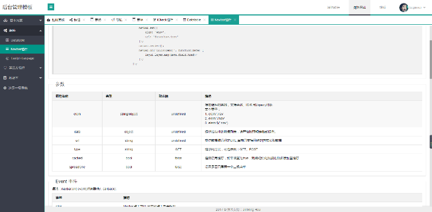This screenshot has width=432, height=212.
Task: Click the type parameter name cell
Action: point(77,149)
